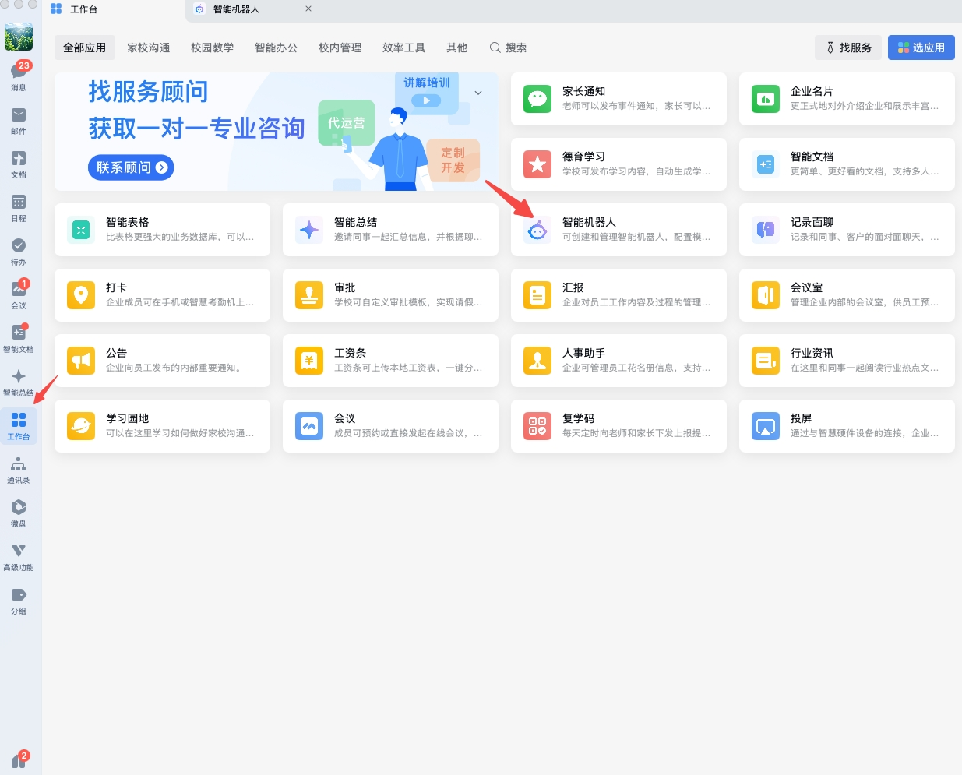Image resolution: width=962 pixels, height=775 pixels.
Task: Open the 工资条 app icon
Action: [309, 361]
